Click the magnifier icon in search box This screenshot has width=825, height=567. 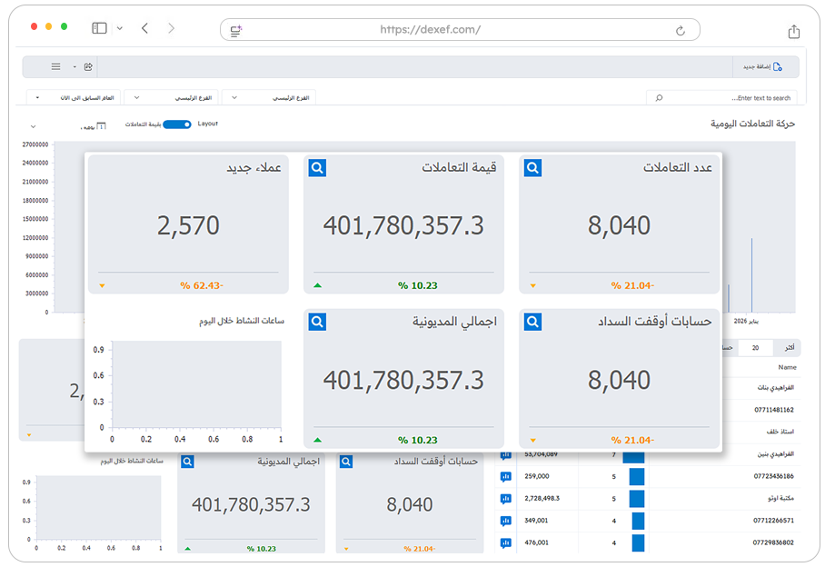point(659,98)
